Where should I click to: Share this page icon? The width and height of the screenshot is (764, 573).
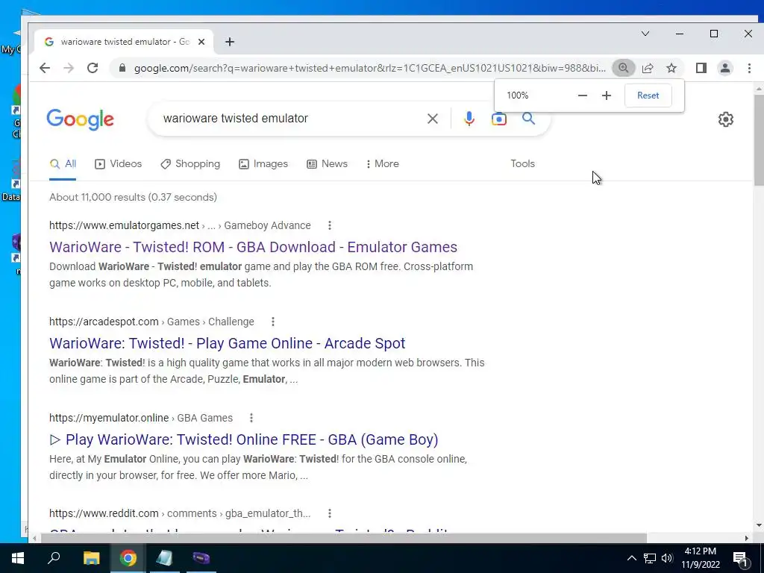648,68
